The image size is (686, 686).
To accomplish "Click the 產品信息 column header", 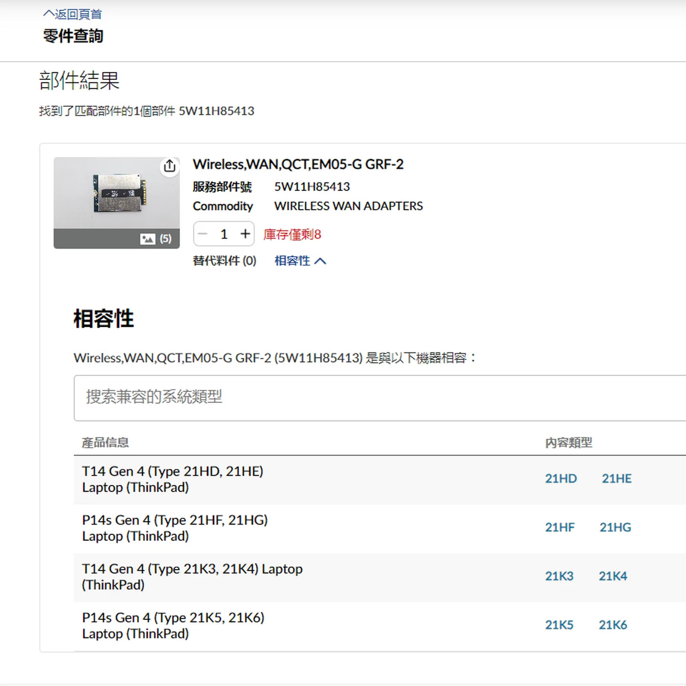I will pyautogui.click(x=105, y=443).
